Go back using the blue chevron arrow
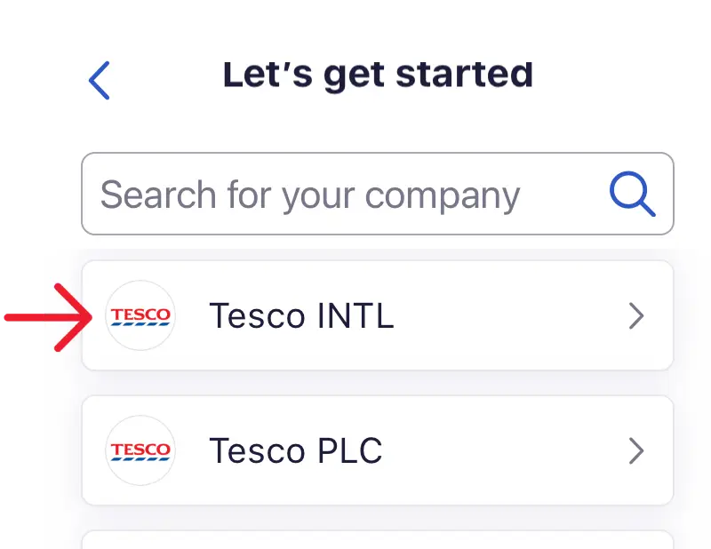This screenshot has height=549, width=711. click(x=100, y=81)
